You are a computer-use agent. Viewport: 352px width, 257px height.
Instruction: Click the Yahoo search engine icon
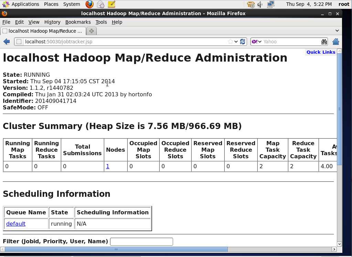(254, 42)
